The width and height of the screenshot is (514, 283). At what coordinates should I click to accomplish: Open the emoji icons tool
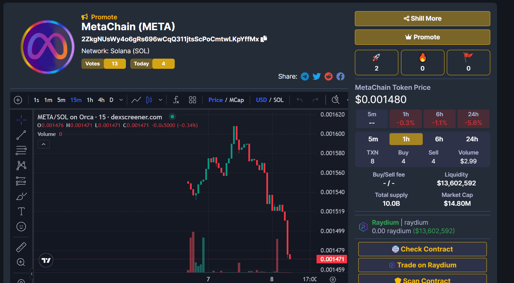pos(21,226)
